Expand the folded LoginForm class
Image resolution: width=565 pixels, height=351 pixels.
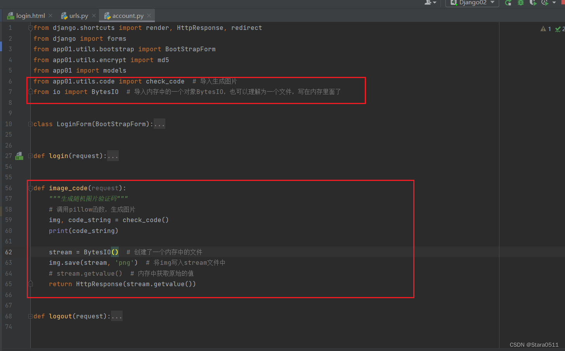click(x=30, y=124)
